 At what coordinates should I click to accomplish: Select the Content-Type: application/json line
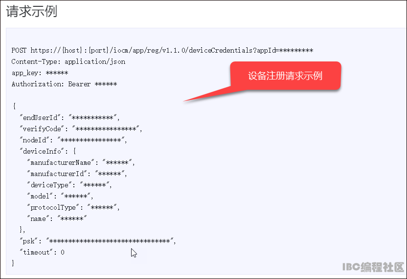68,61
